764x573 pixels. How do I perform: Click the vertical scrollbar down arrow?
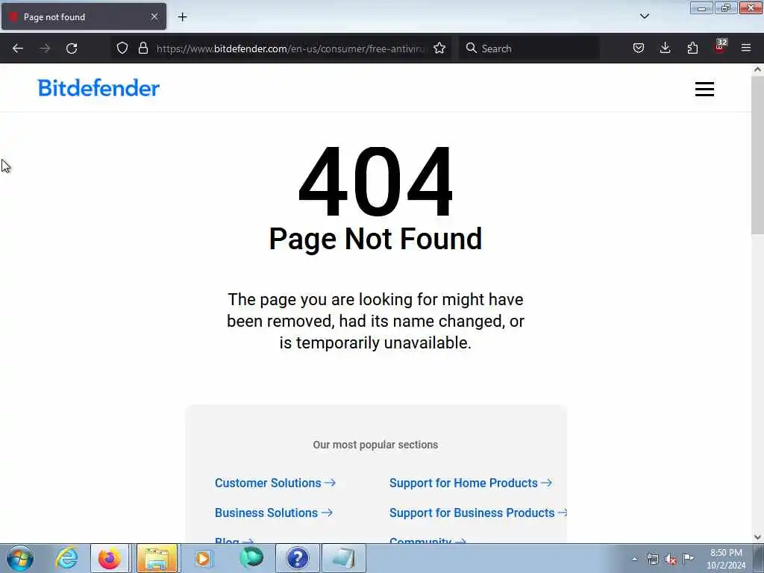click(757, 537)
